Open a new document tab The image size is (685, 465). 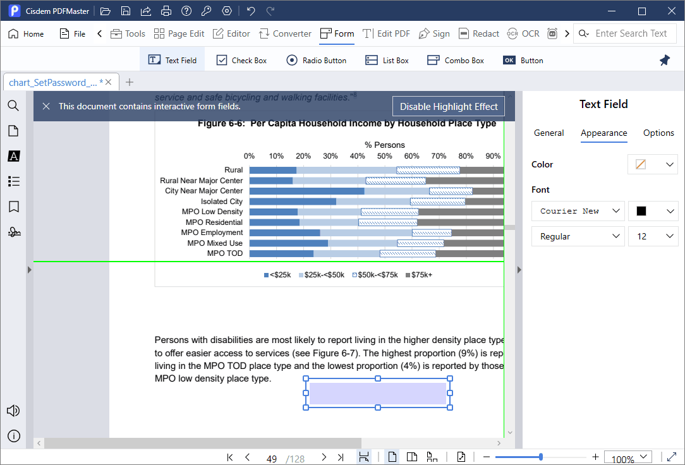click(130, 82)
